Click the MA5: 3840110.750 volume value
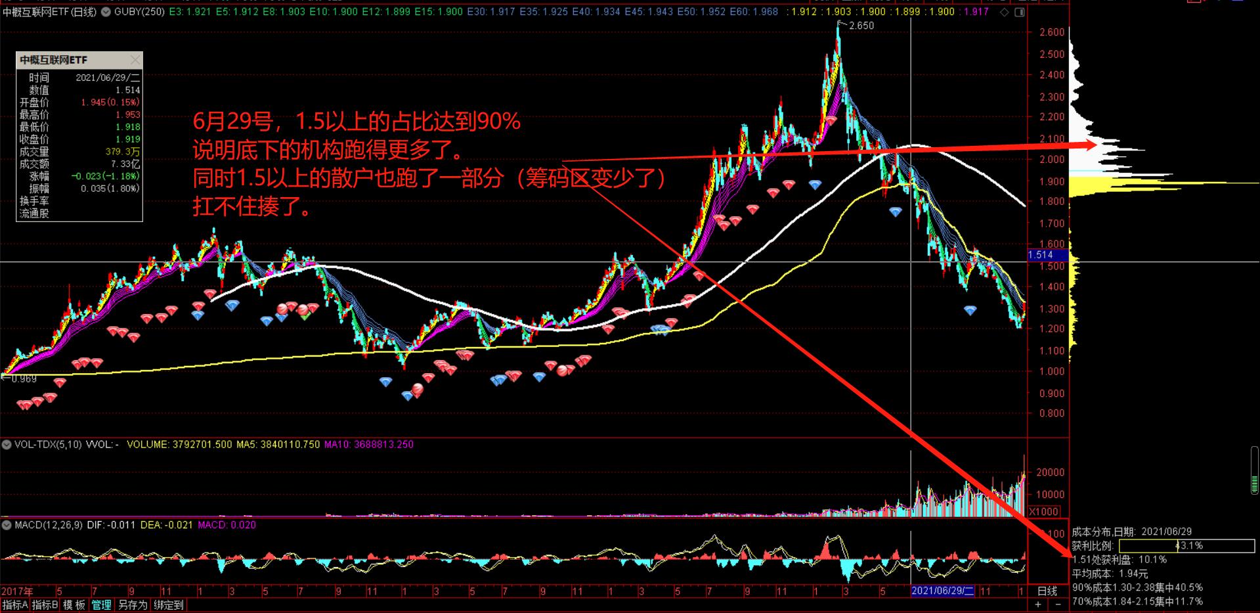 point(278,445)
